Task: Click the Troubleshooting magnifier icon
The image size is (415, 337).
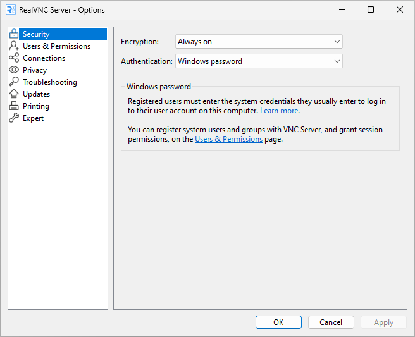Action: [14, 82]
